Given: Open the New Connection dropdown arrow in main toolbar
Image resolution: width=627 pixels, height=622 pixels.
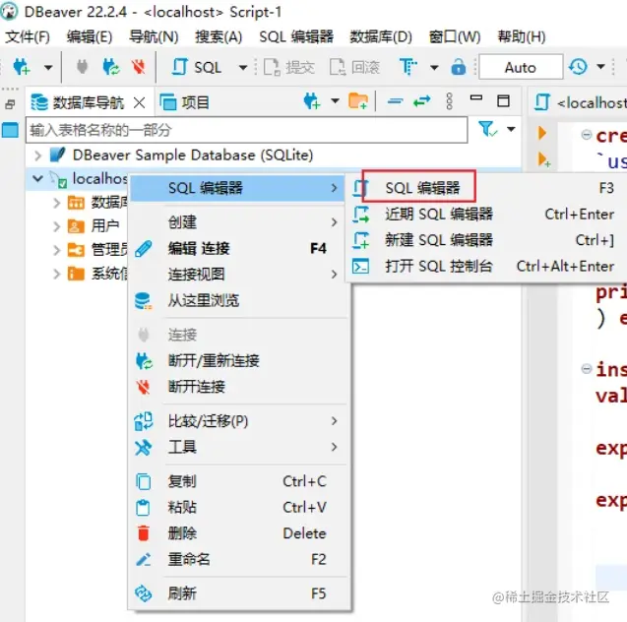Looking at the screenshot, I should (x=48, y=67).
